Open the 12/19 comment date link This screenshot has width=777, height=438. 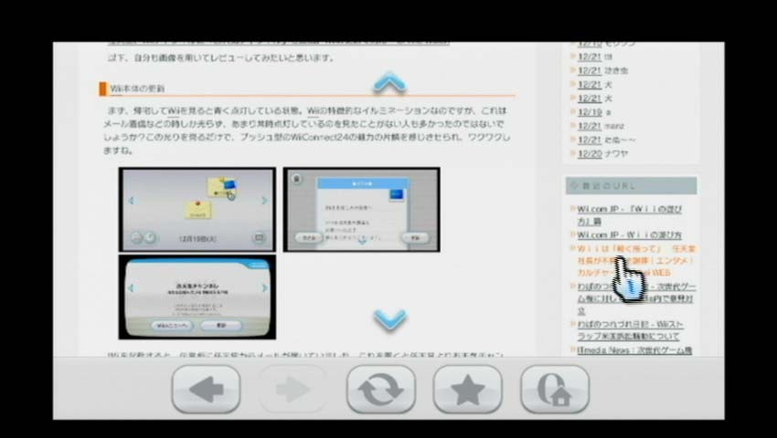click(590, 112)
